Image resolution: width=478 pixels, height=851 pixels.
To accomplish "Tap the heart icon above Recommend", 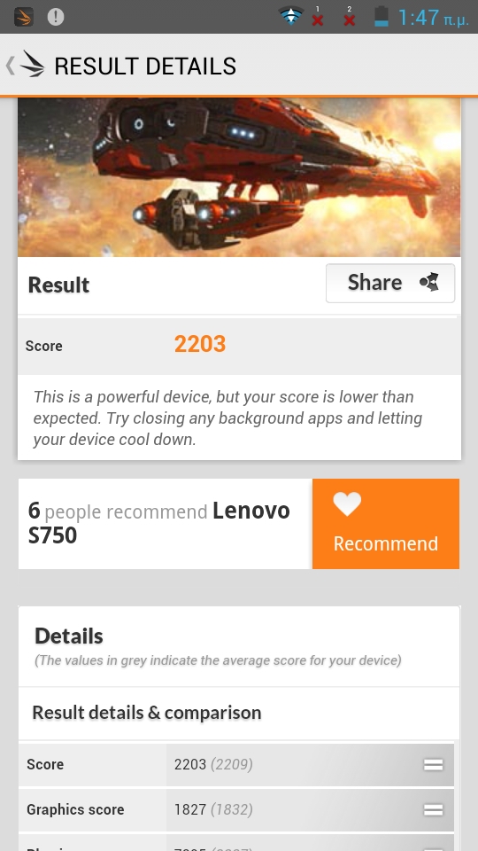I will click(x=347, y=504).
